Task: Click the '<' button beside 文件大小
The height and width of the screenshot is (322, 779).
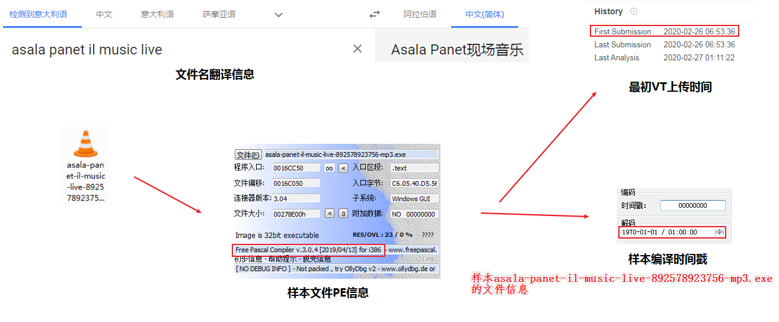Action: [330, 214]
